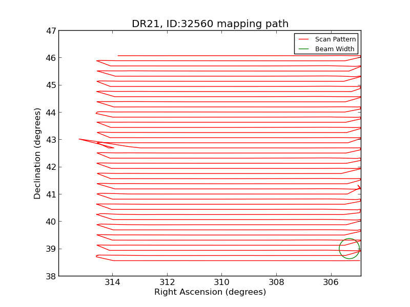410x307 pixels.
Task: Click the green beam width circle on plot
Action: pyautogui.click(x=350, y=249)
